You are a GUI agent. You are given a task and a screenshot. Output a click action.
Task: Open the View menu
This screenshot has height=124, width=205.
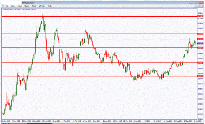[x=13, y=6]
